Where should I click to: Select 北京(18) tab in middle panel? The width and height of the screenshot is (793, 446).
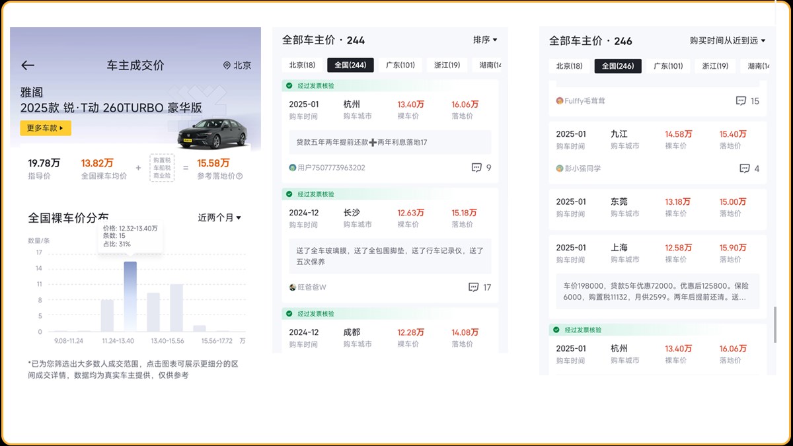point(301,65)
